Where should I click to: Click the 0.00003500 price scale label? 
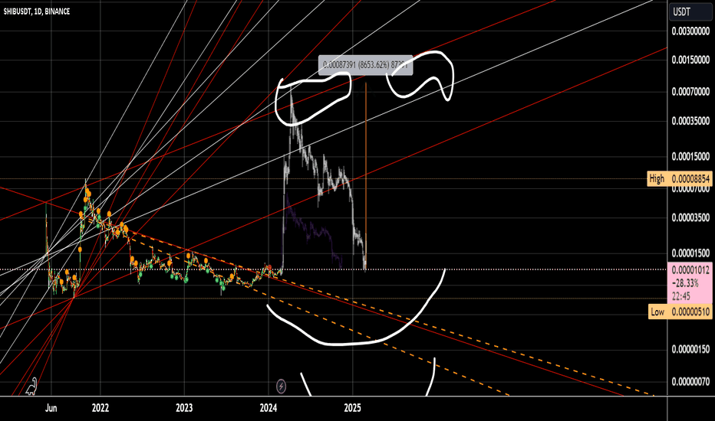coord(690,217)
